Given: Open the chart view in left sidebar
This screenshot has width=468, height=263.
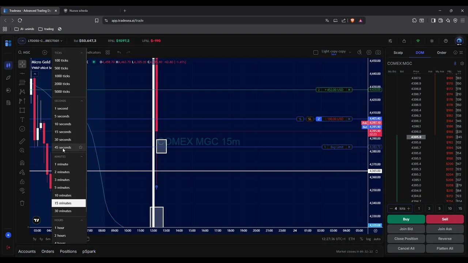Looking at the screenshot, I should tap(8, 65).
